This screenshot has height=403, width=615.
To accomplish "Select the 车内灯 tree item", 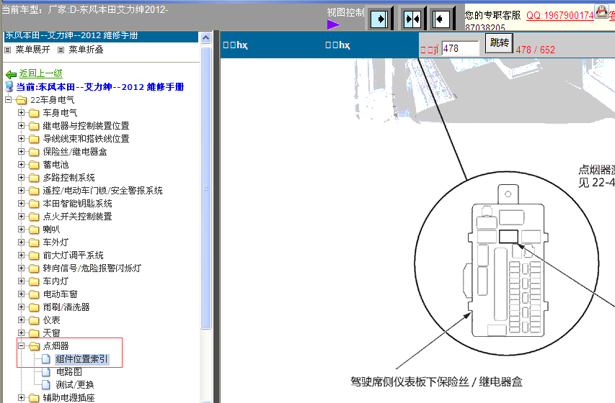I will click(56, 281).
